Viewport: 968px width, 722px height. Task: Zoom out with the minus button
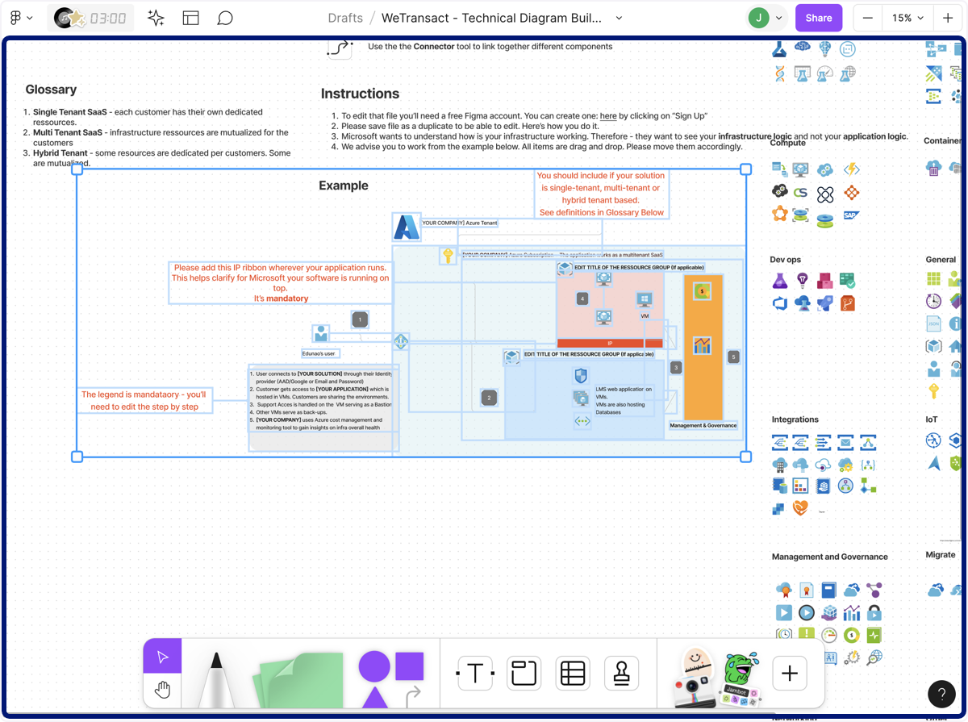pos(868,18)
